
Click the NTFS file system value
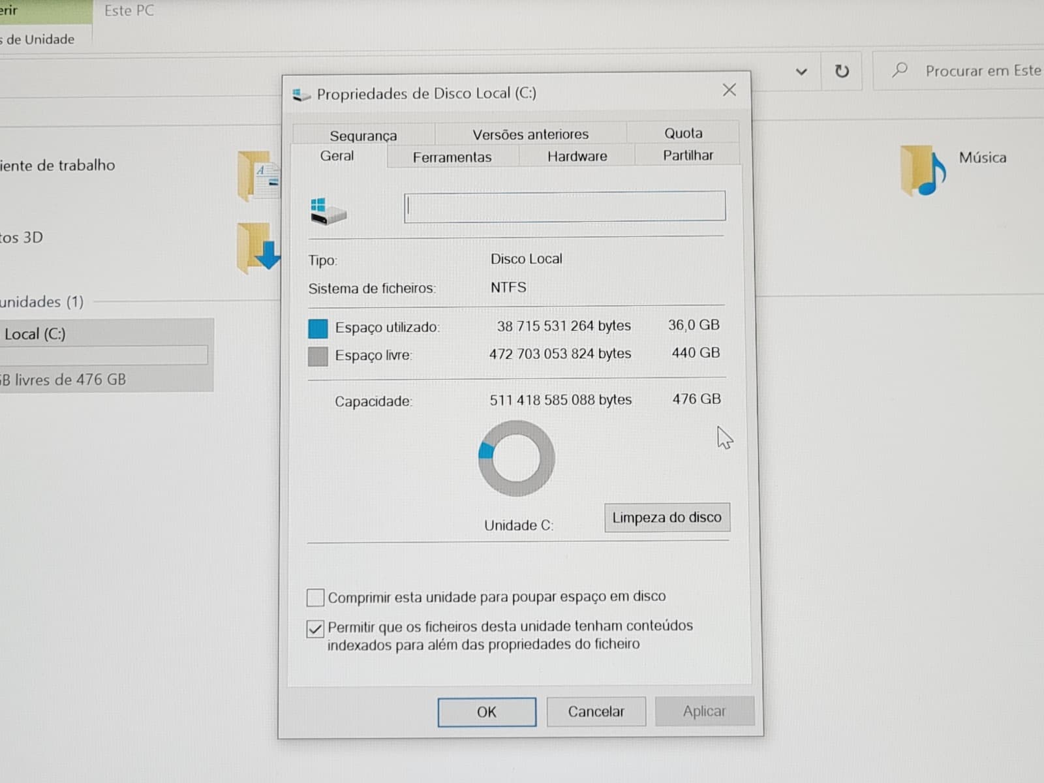(x=508, y=287)
